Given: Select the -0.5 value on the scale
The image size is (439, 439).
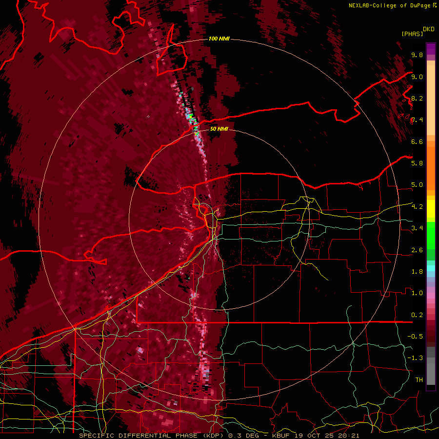Looking at the screenshot, I should (415, 337).
